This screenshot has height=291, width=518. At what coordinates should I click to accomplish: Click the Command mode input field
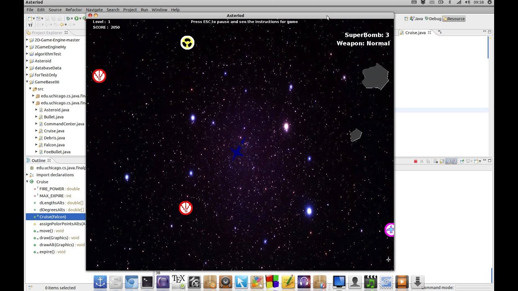coord(473,288)
